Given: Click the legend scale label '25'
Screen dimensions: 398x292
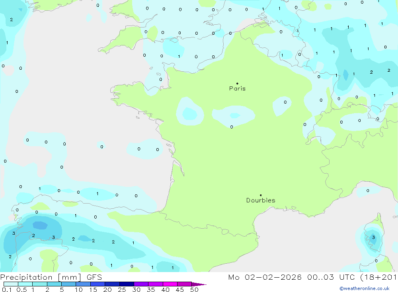Looking at the screenshot, I should click(x=122, y=290).
